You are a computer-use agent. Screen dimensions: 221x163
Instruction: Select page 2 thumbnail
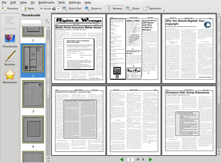tap(33, 59)
